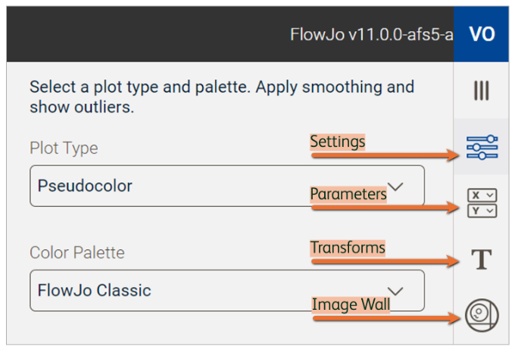Click the orange Settings annotation label
Image resolution: width=515 pixels, height=353 pixels.
click(x=337, y=142)
